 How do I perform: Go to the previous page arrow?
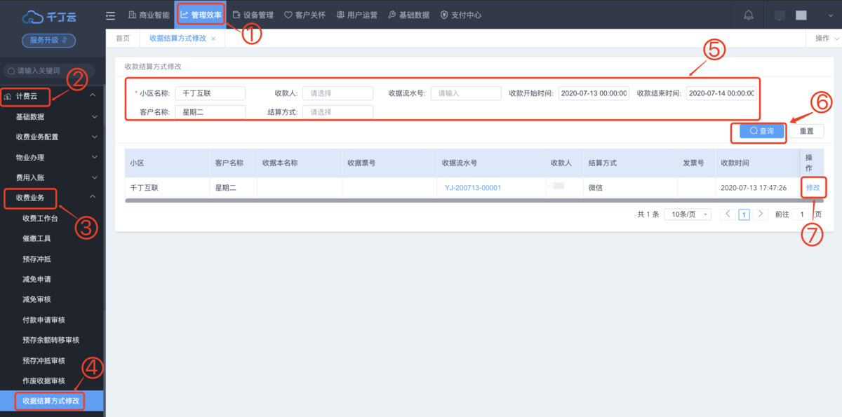coord(728,214)
